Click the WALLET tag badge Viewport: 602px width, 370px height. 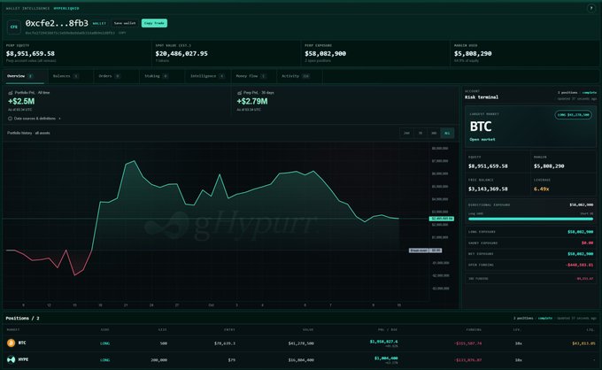point(99,23)
